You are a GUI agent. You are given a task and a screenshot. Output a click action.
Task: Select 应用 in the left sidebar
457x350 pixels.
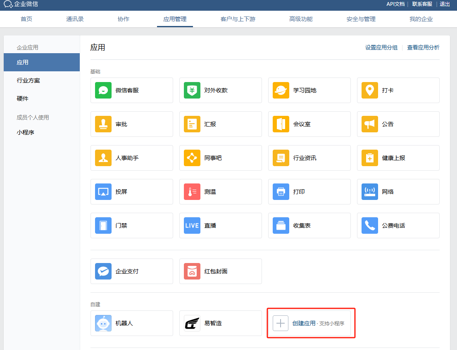tap(42, 62)
